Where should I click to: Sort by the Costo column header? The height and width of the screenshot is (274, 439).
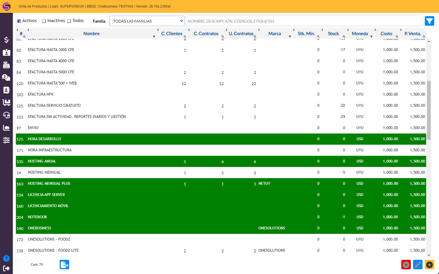point(386,33)
